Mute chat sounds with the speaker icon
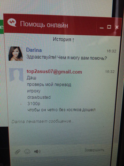This screenshot has width=124, height=166. click(37, 151)
